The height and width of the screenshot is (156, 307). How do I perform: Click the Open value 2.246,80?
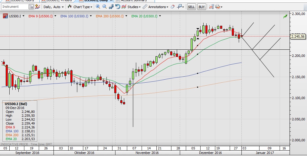pyautogui.click(x=28, y=112)
